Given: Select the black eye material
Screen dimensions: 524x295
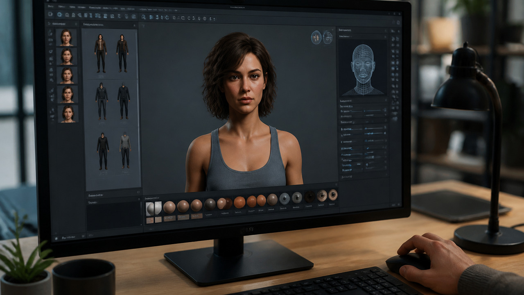Looking at the screenshot, I should (x=309, y=197).
